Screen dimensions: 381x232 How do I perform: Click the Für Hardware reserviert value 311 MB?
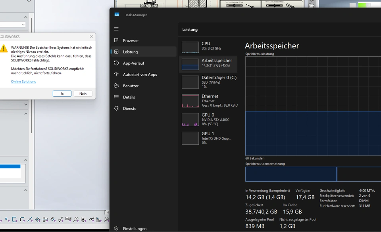point(364,206)
